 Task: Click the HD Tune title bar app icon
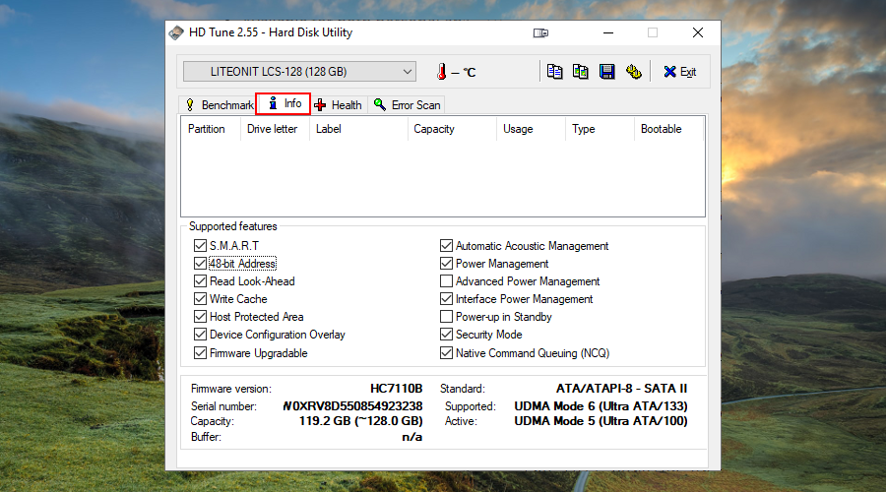176,32
